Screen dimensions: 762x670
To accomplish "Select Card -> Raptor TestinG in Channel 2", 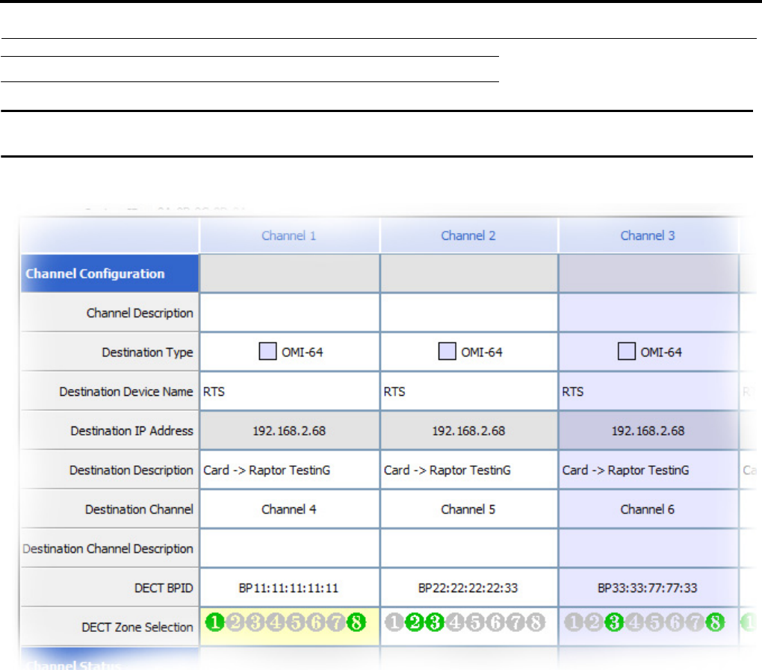I will pos(447,471).
